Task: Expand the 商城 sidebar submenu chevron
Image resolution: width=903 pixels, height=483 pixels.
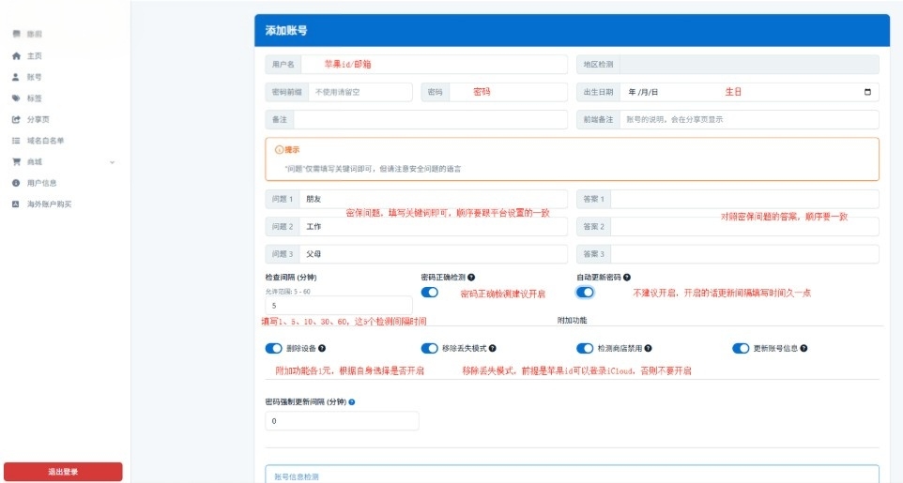Action: point(113,162)
